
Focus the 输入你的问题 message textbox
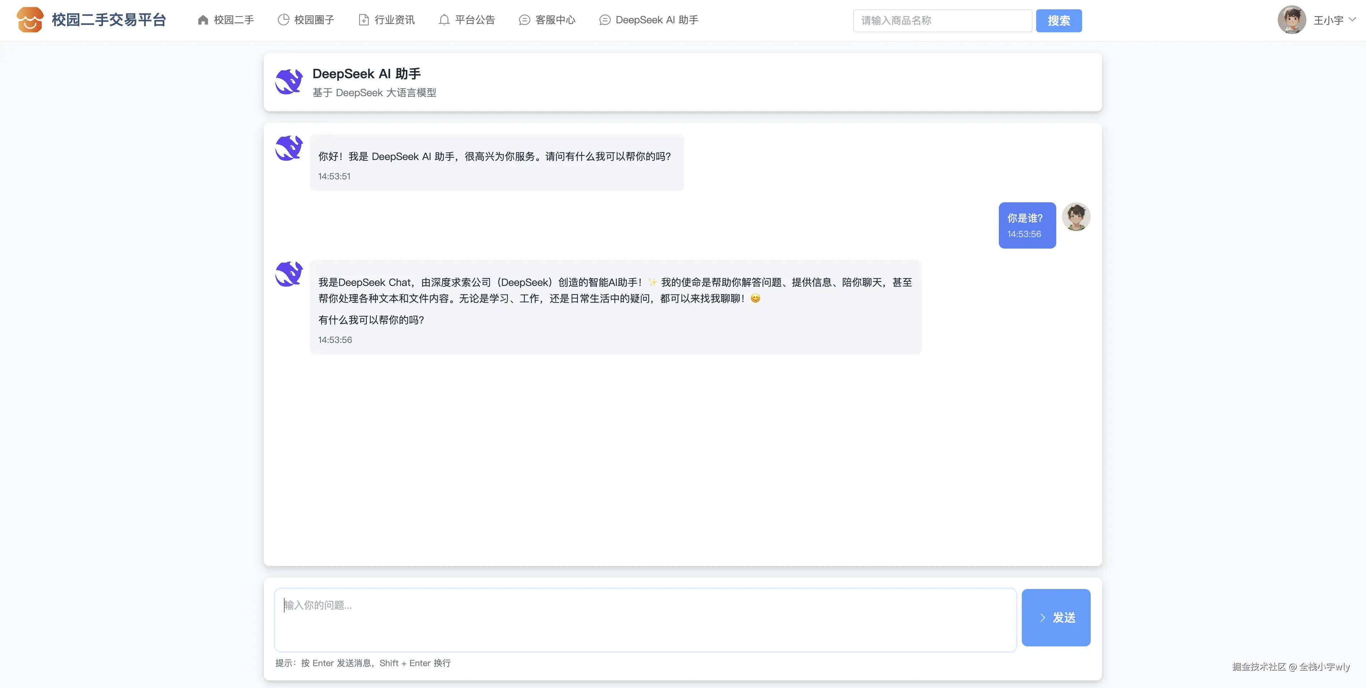pos(645,619)
